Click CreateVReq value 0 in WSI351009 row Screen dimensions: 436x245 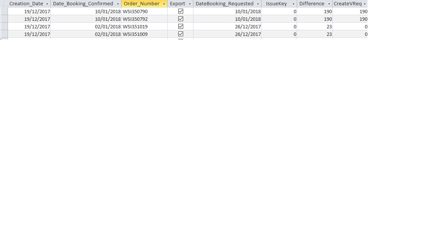(x=350, y=34)
